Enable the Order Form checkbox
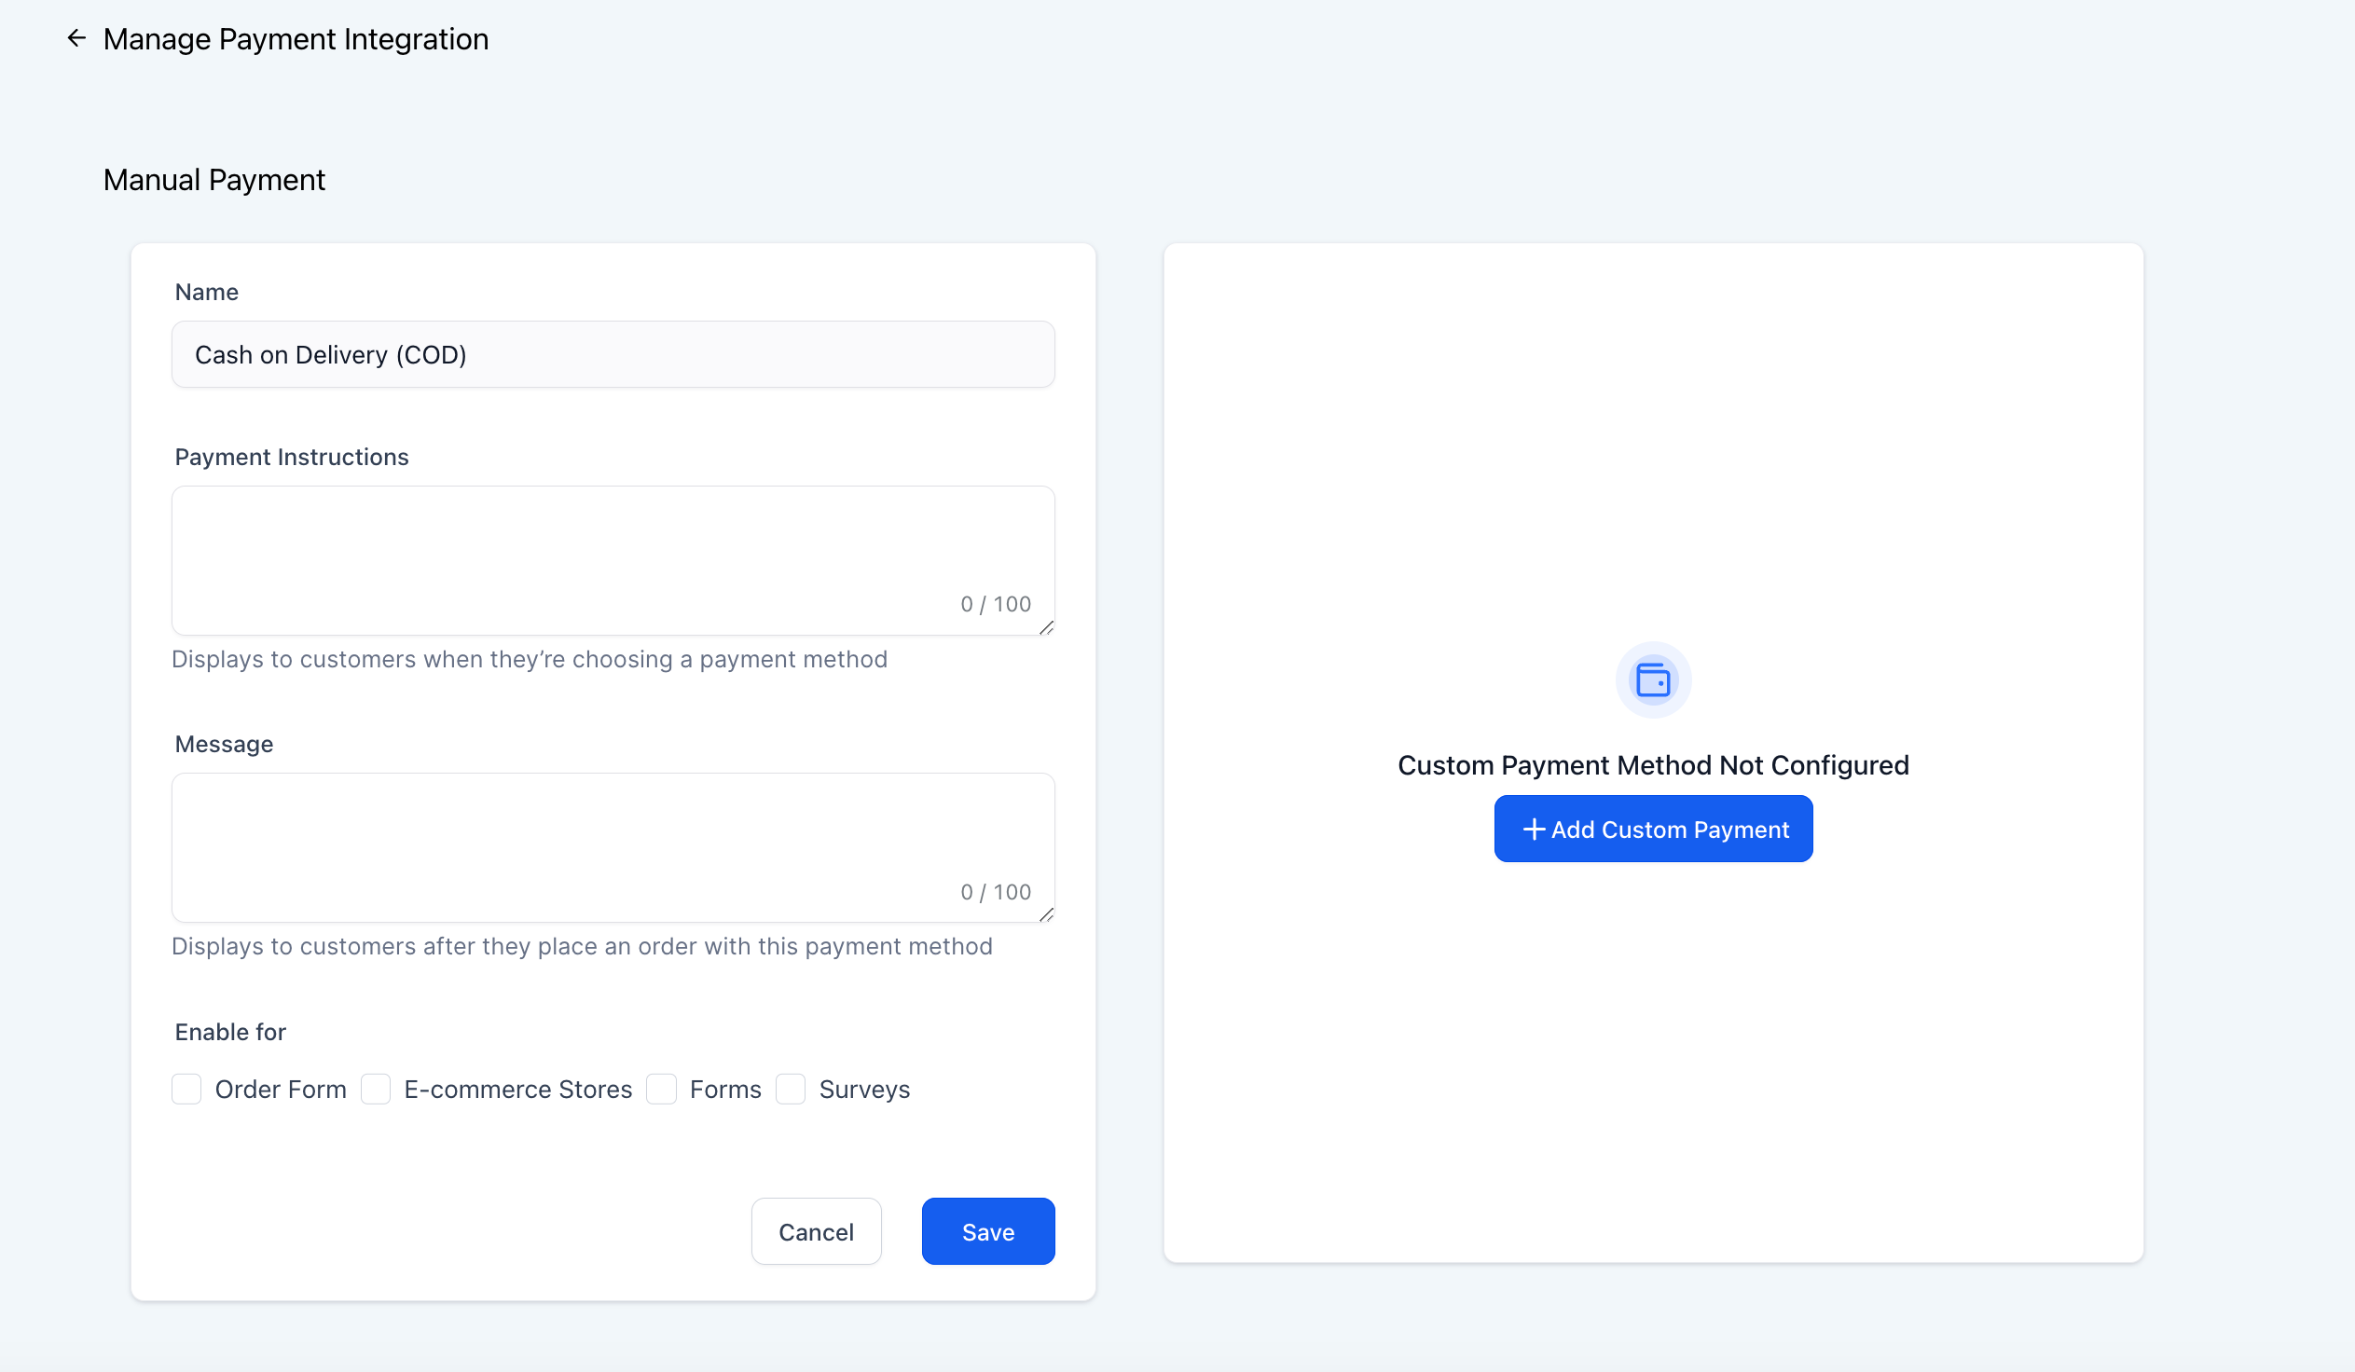Image resolution: width=2355 pixels, height=1372 pixels. [x=186, y=1089]
